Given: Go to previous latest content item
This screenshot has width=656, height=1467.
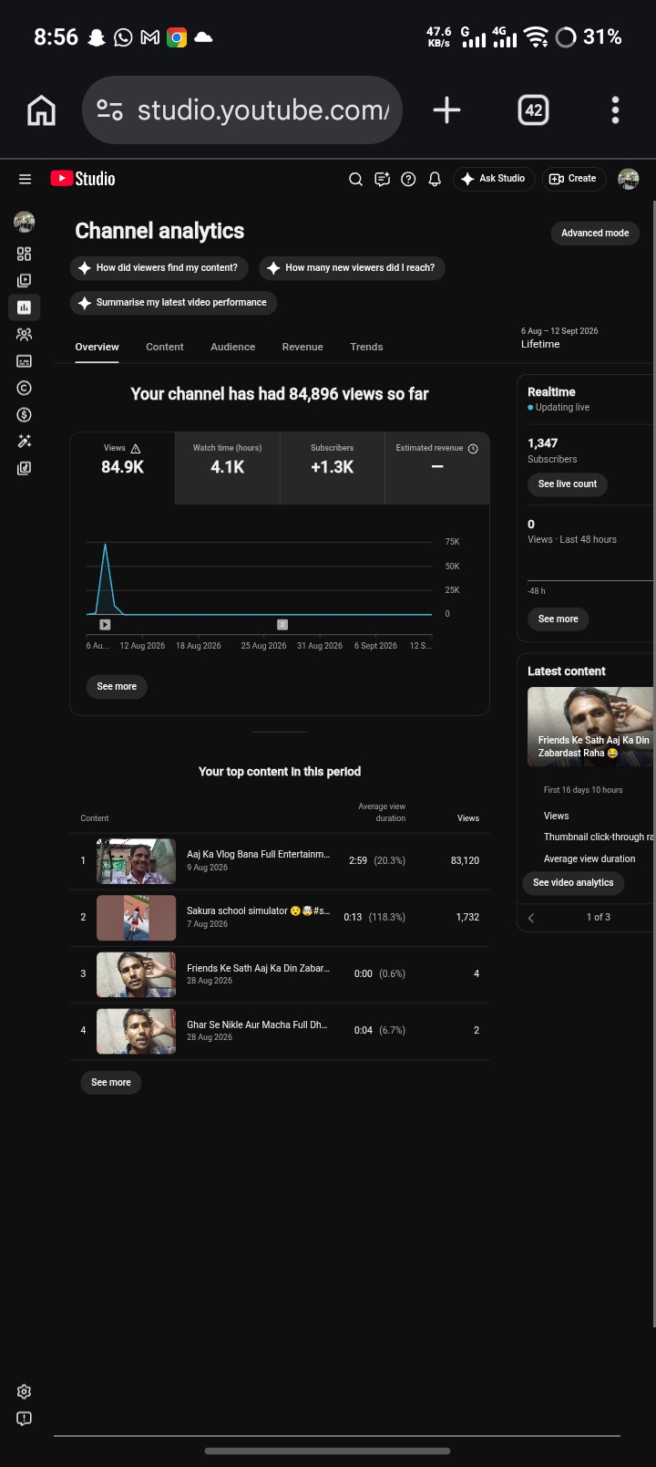Looking at the screenshot, I should click(531, 918).
